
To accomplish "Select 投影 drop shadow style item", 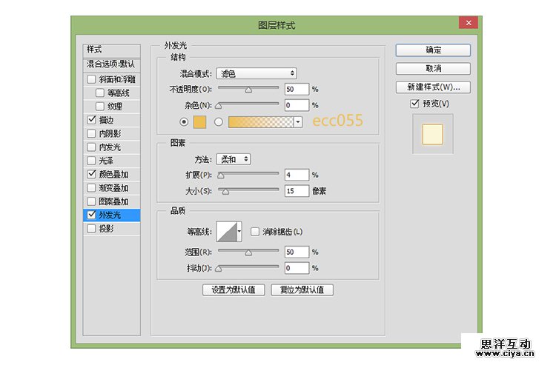I will [107, 229].
